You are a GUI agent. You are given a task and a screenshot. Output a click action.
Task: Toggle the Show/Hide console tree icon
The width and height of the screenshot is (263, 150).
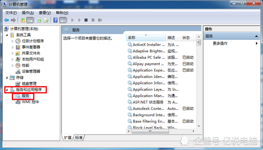tap(30, 20)
